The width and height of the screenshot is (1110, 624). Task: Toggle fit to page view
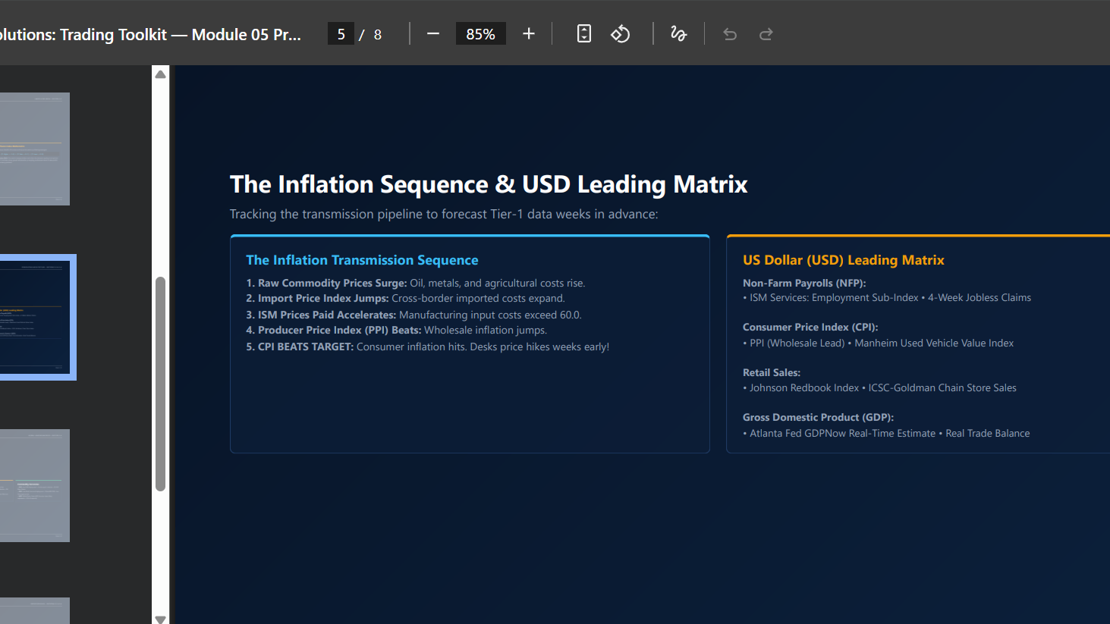point(584,34)
